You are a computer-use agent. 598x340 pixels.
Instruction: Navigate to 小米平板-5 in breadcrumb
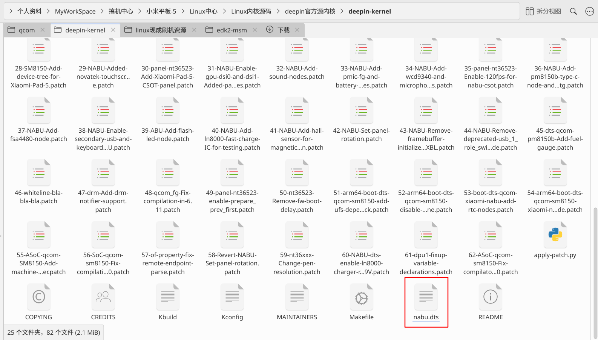(x=161, y=11)
